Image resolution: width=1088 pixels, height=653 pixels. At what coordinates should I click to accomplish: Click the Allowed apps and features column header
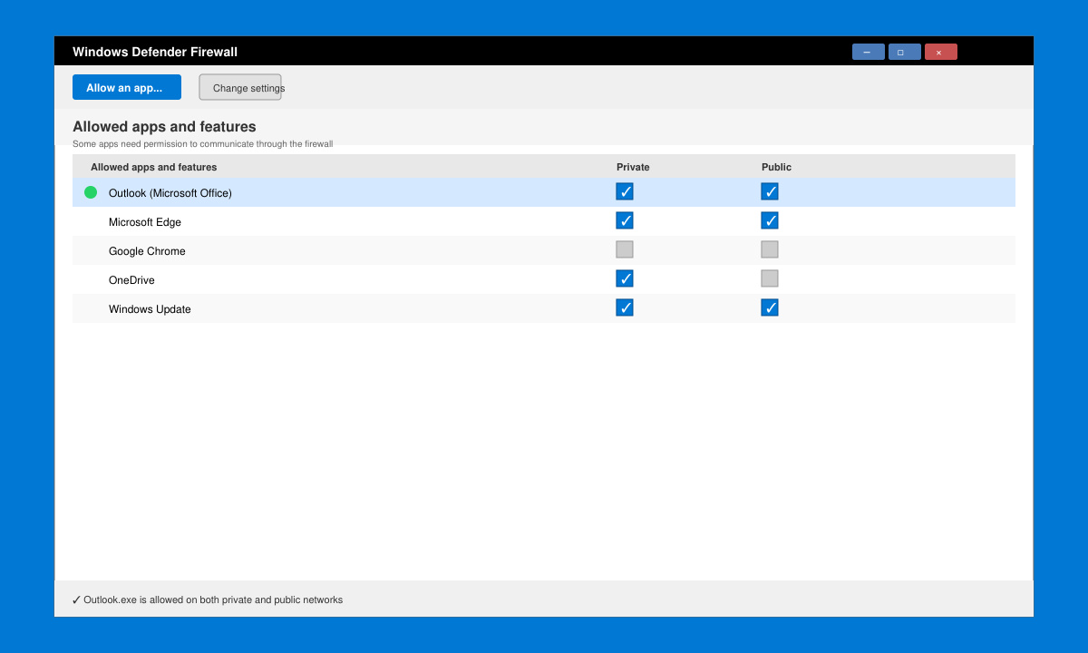coord(154,167)
